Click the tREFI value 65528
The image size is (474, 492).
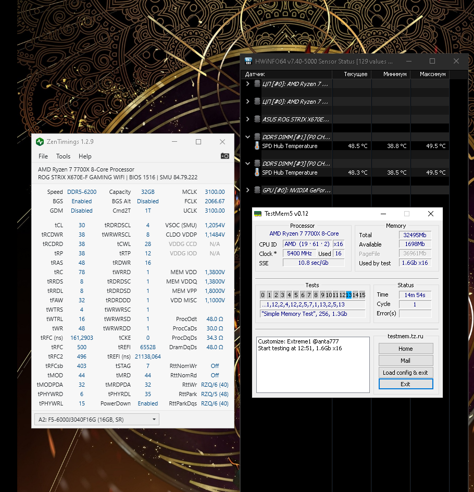[x=147, y=347]
